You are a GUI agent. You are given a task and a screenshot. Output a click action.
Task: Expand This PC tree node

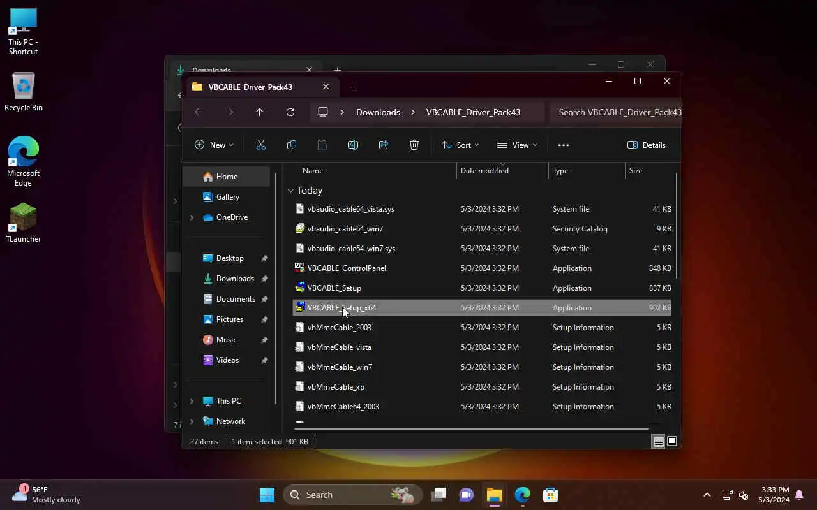(191, 401)
